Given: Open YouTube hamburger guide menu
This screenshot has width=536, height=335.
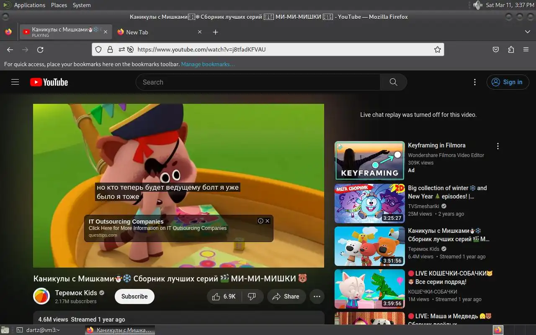Looking at the screenshot, I should 15,82.
